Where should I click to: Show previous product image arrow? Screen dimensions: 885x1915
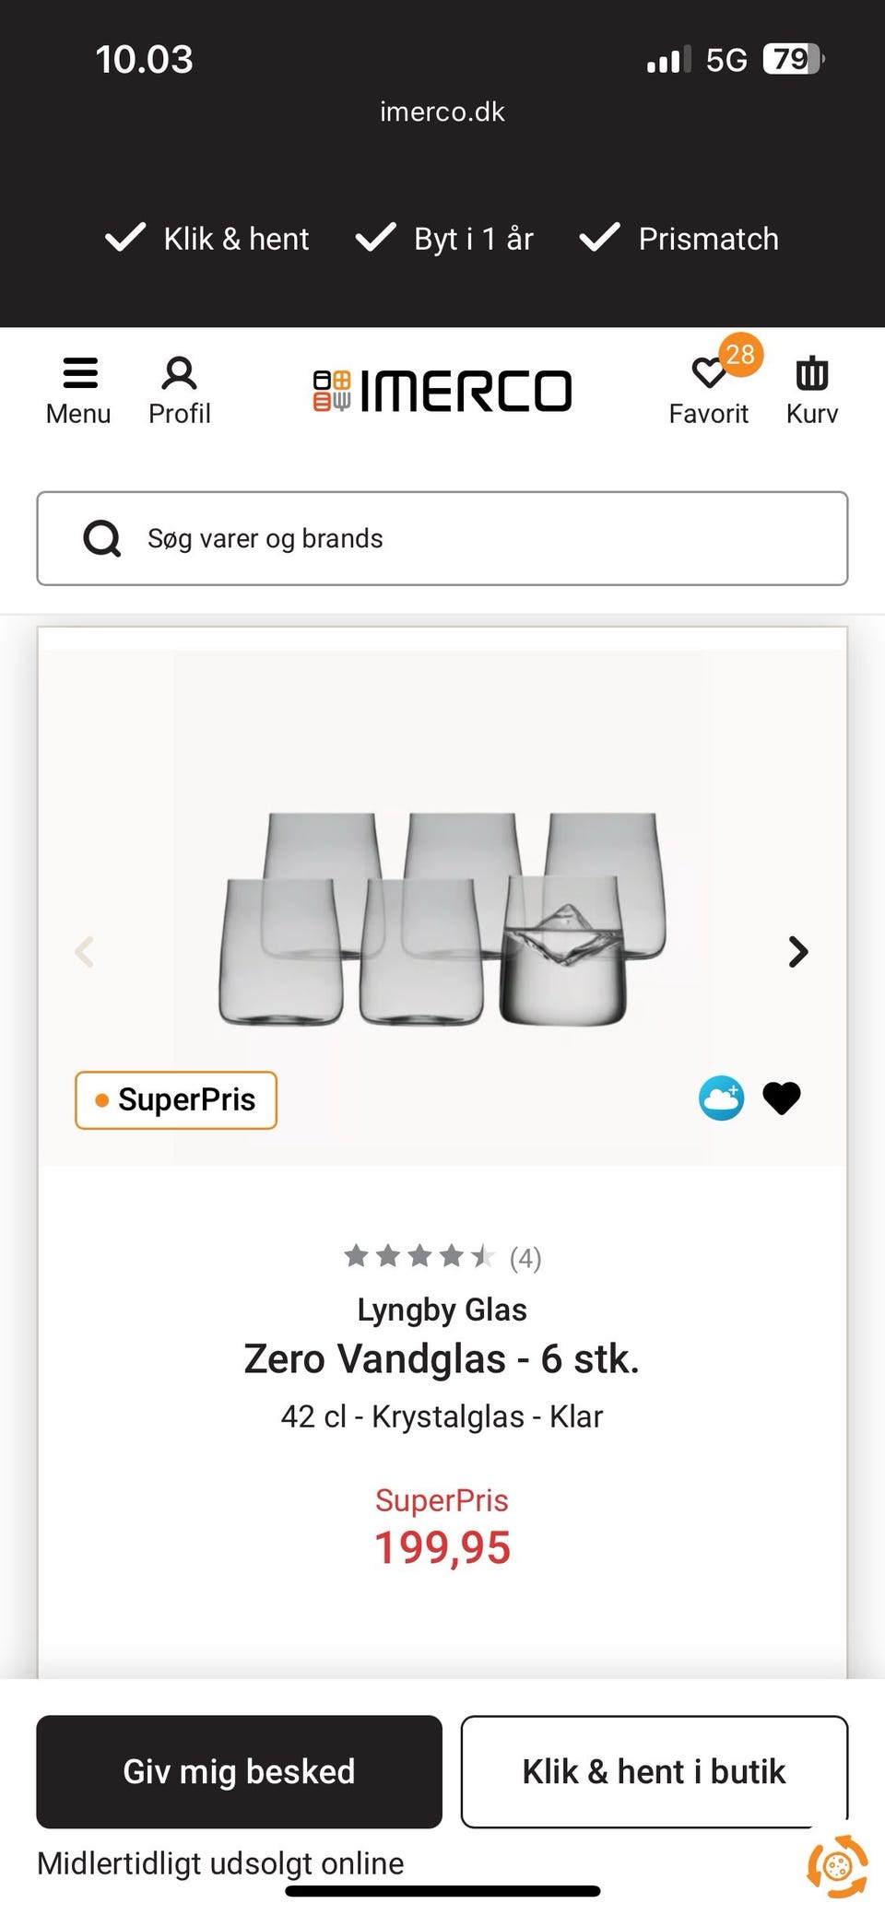pos(85,951)
